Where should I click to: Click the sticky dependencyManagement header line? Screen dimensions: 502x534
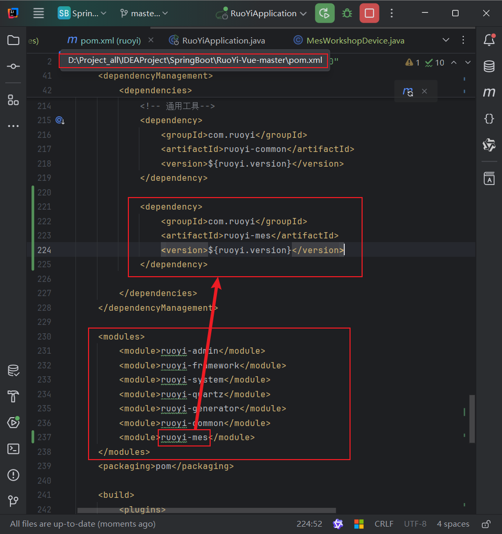[x=155, y=76]
